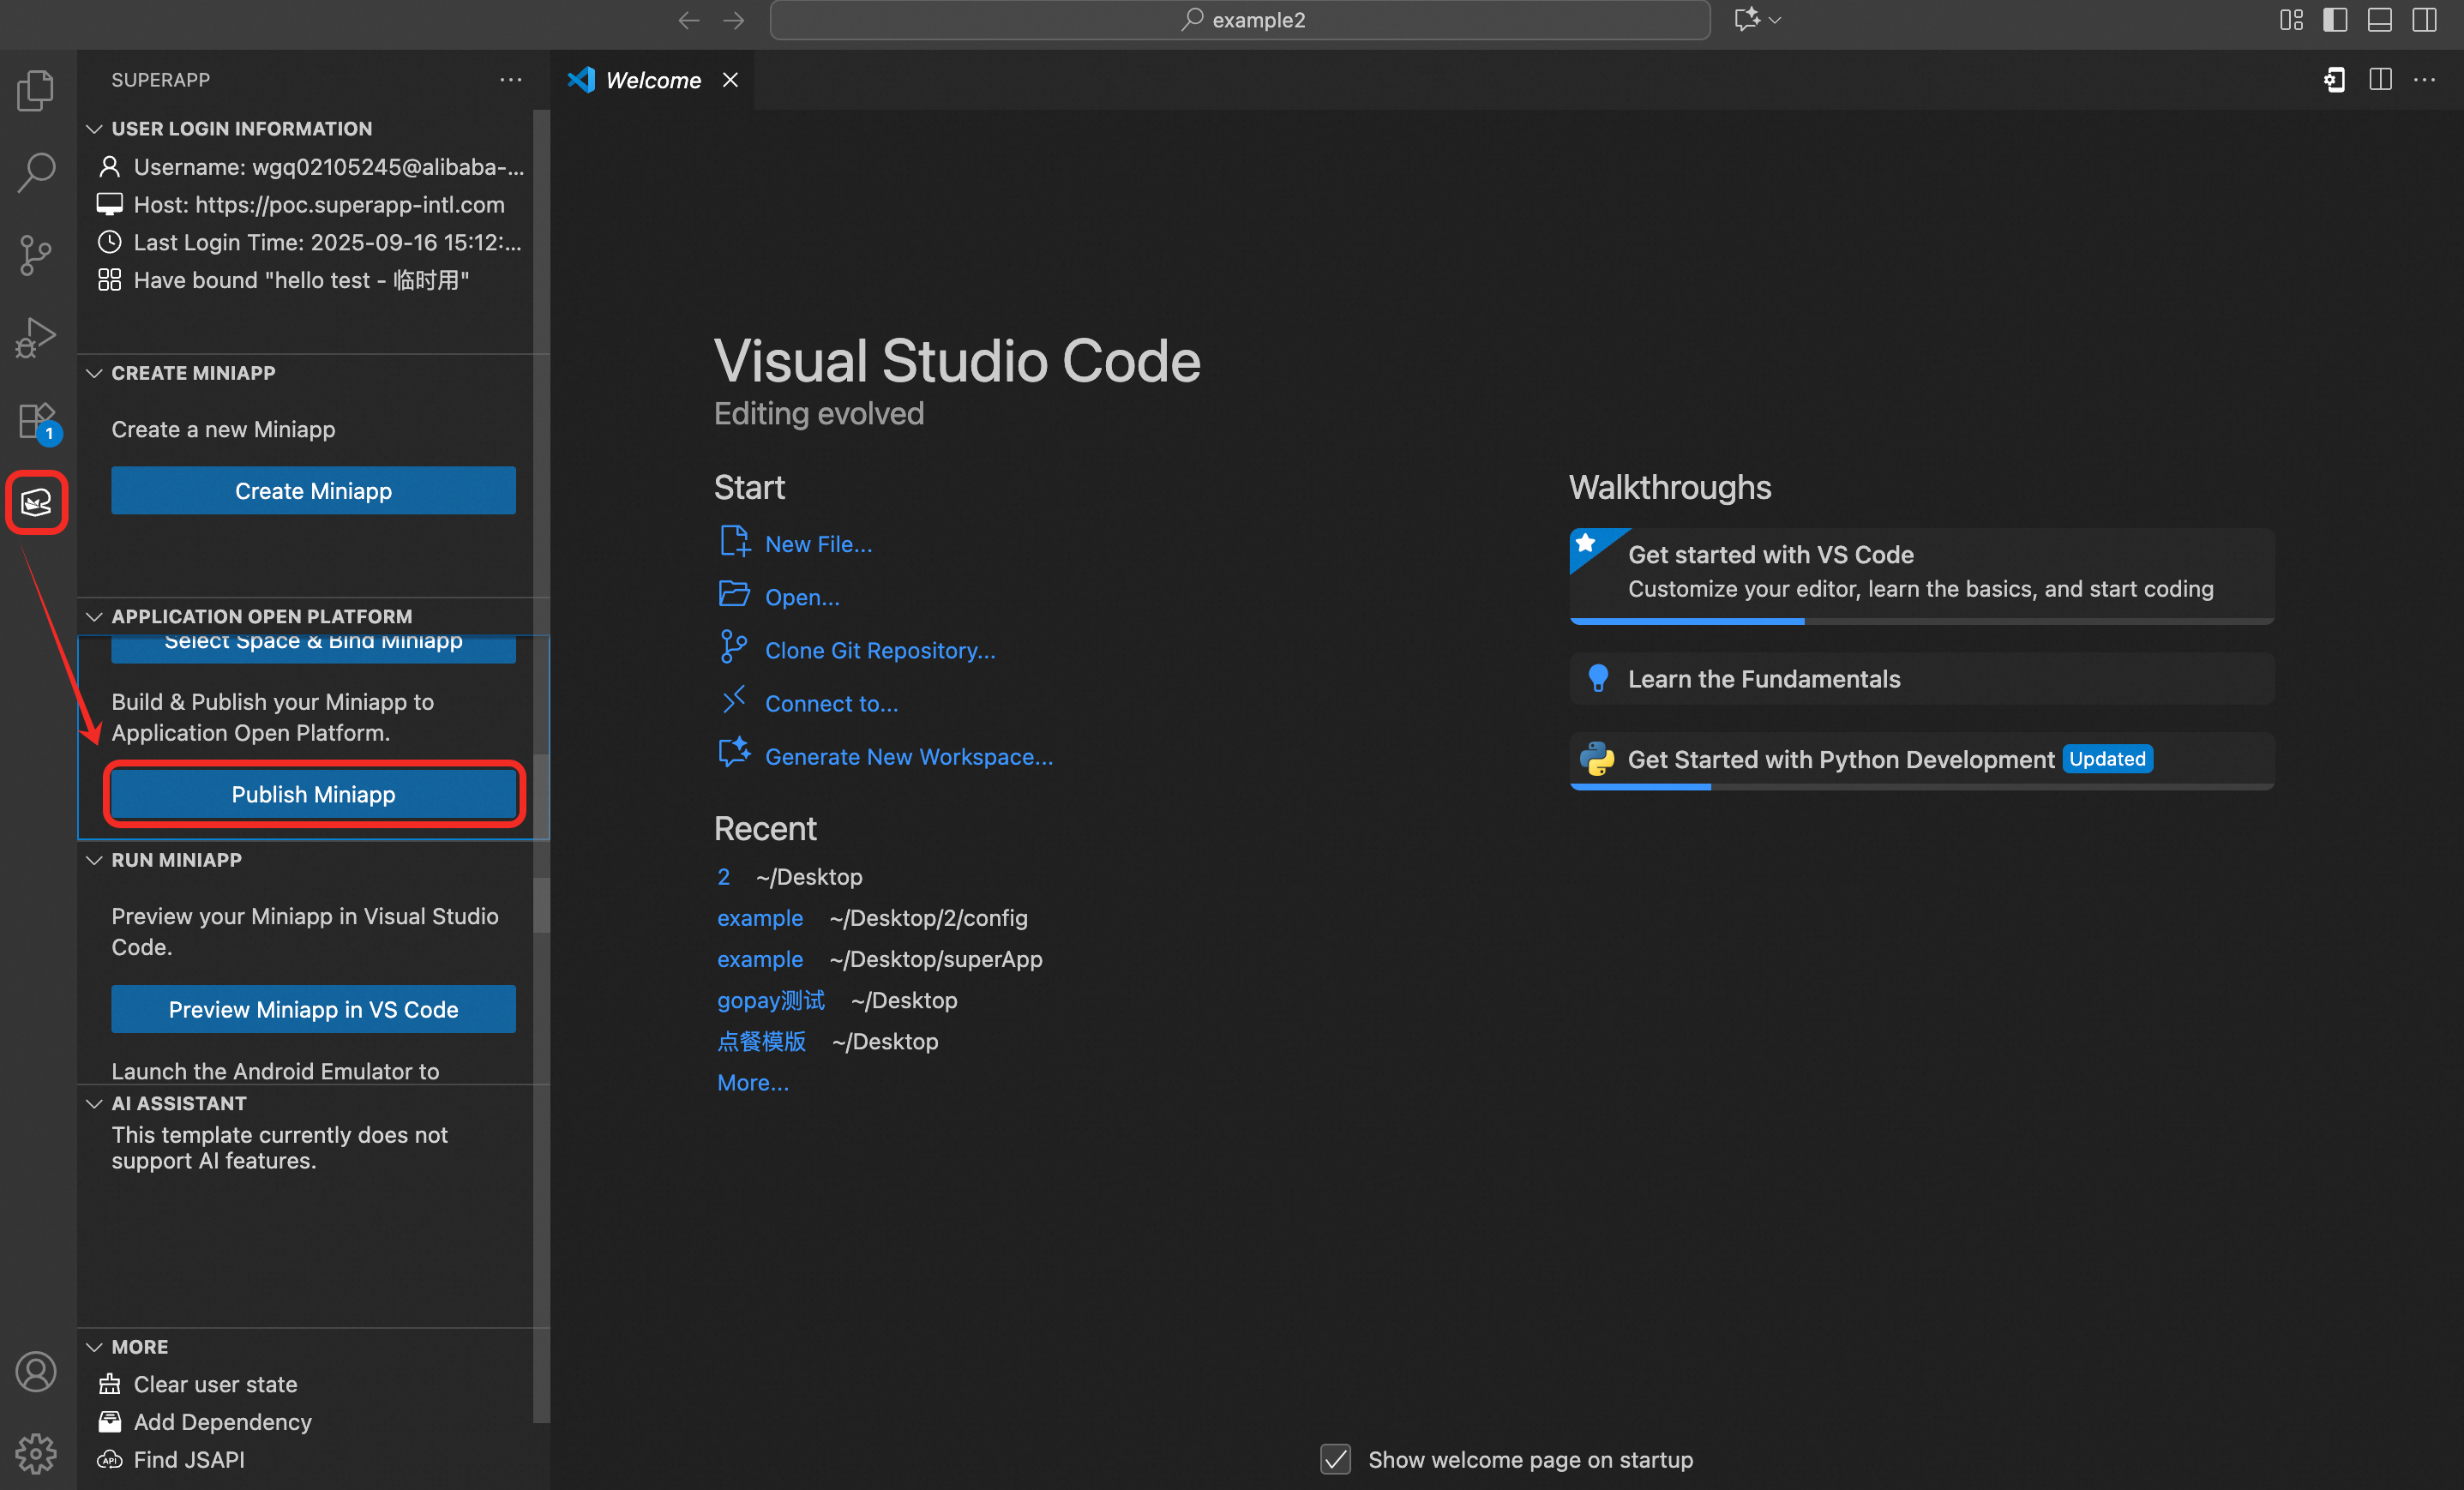
Task: Open the Source Control view icon
Action: 36,255
